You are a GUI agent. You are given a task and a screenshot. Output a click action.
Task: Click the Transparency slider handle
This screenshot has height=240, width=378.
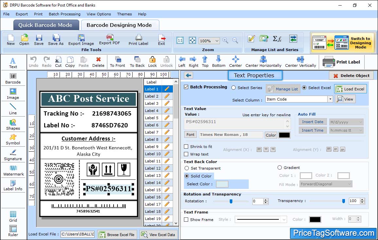(344, 201)
